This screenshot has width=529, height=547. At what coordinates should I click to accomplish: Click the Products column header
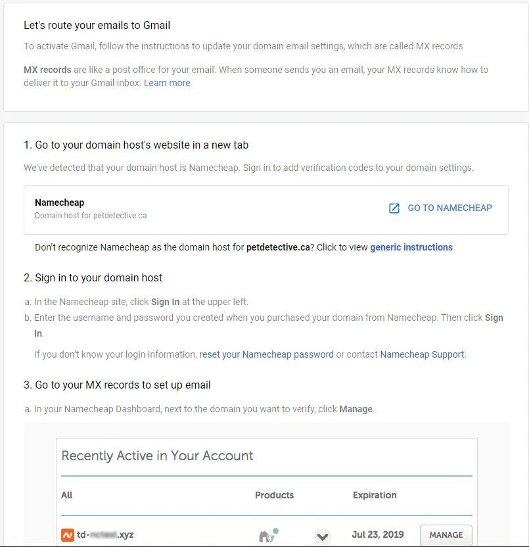[x=274, y=495]
